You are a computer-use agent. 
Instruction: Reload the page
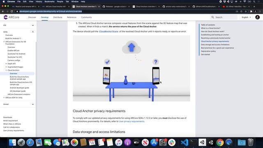pos(12,12)
